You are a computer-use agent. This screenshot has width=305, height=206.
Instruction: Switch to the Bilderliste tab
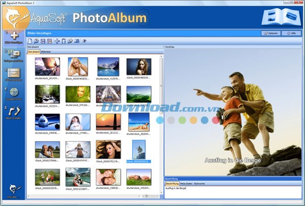[46, 52]
